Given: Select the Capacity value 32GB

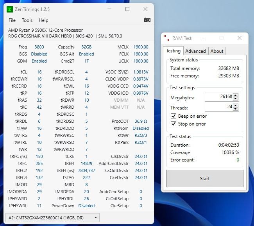Looking at the screenshot, I should click(86, 47).
